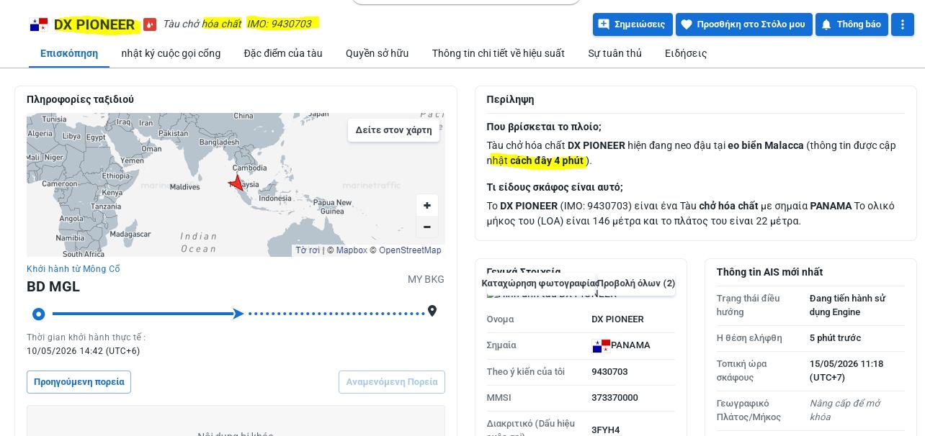Click the red flame hazard icon next to ship name
The image size is (925, 436).
point(149,24)
